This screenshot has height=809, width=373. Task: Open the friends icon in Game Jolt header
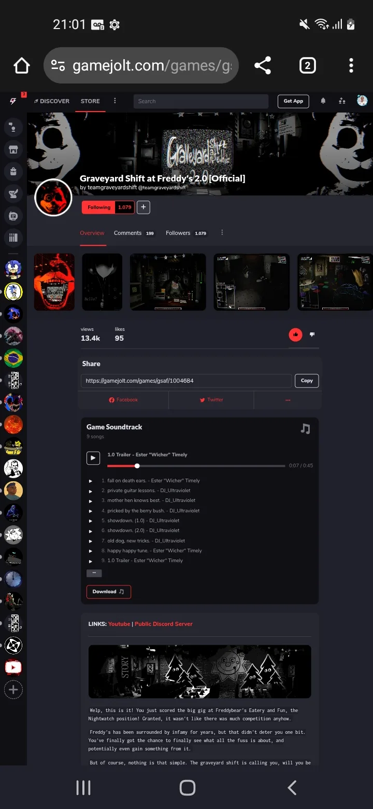(342, 101)
